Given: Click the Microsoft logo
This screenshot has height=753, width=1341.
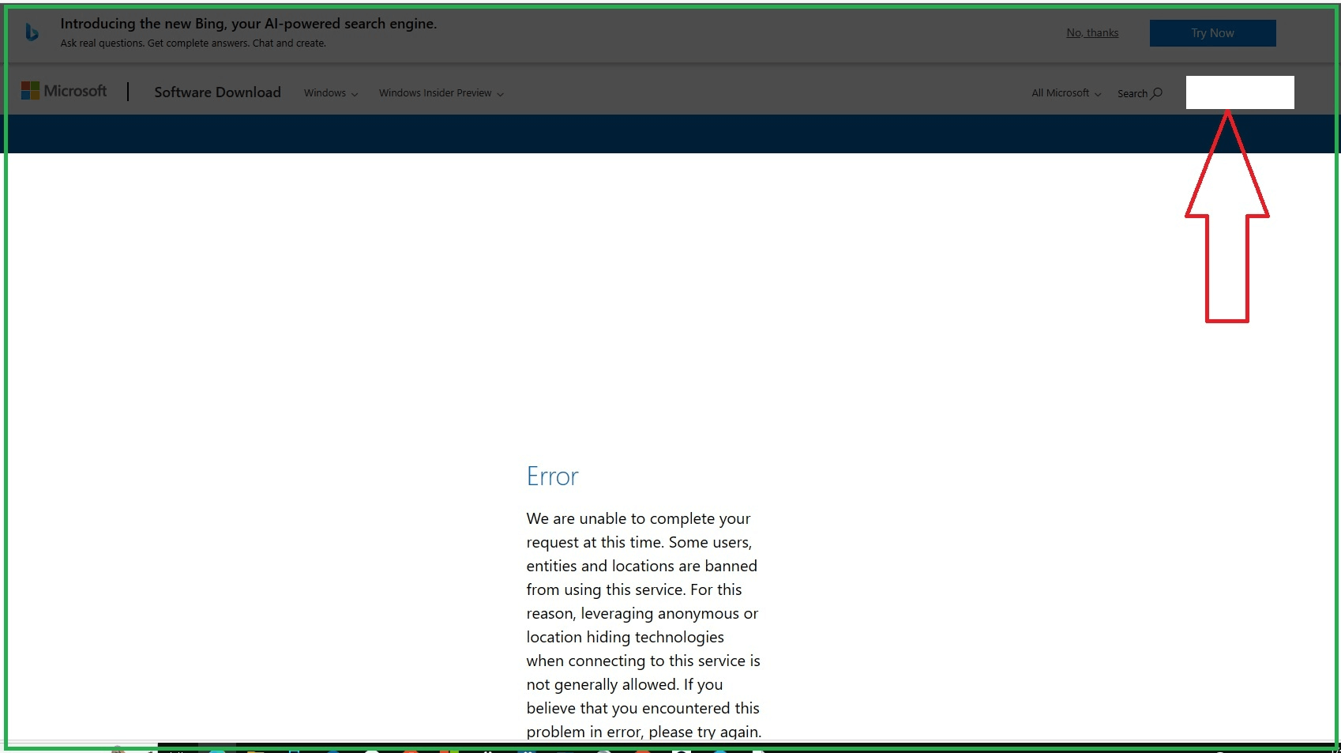Looking at the screenshot, I should click(64, 91).
